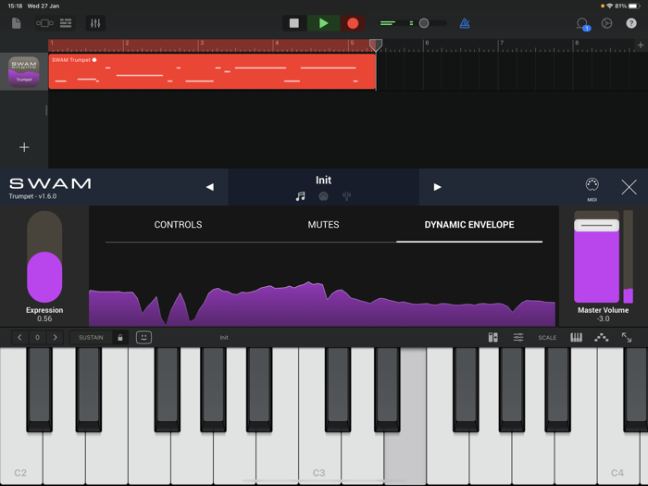Select the SWAM Trumpet track thumbnail

click(24, 71)
